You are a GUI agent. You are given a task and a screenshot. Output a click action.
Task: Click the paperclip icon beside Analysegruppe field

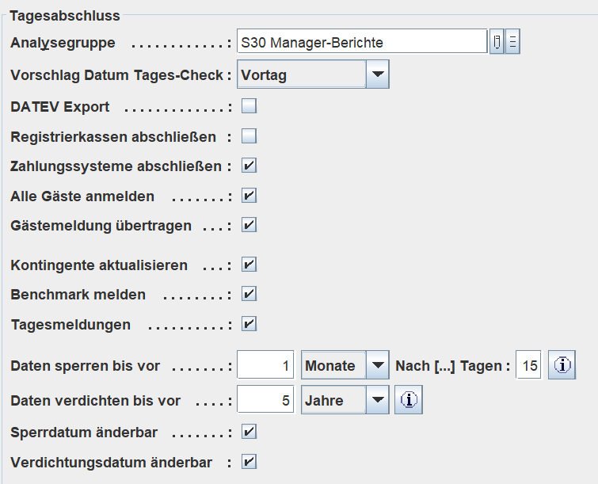[497, 42]
